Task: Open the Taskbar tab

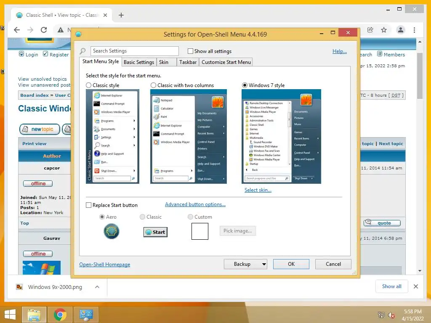Action: pos(188,62)
